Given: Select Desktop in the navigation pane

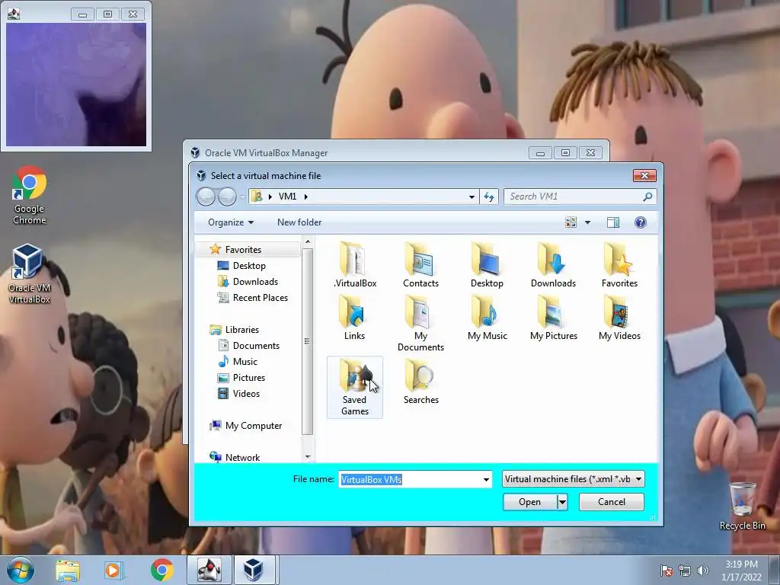Looking at the screenshot, I should (249, 266).
